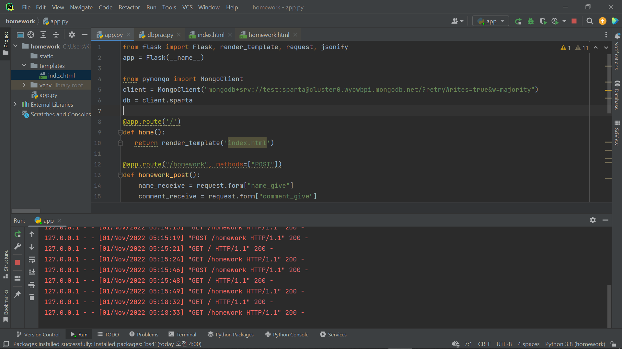Toggle soft-wrap in the run console
Image resolution: width=622 pixels, height=349 pixels.
[32, 259]
